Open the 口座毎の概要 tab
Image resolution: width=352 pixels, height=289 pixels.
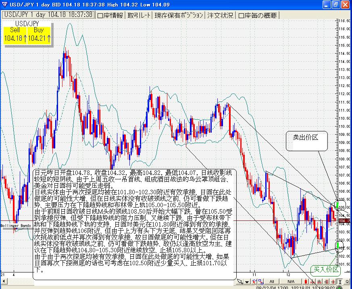(258, 15)
